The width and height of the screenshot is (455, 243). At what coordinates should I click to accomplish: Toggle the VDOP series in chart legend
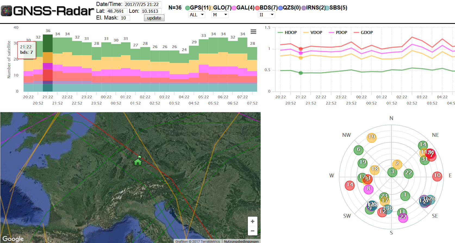[313, 33]
